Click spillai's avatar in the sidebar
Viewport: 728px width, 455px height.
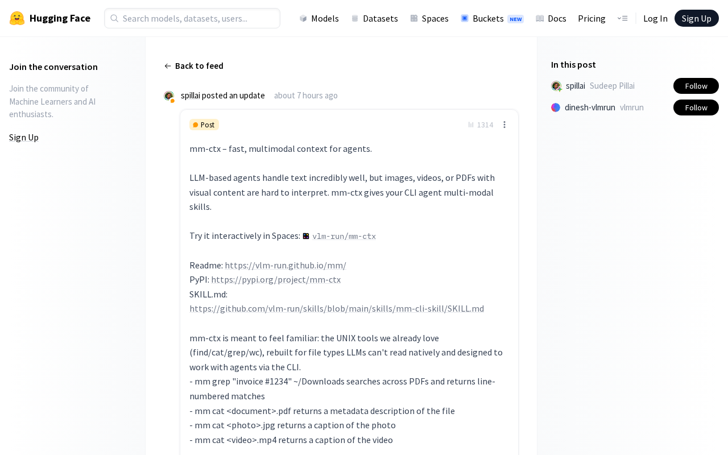[x=556, y=86]
